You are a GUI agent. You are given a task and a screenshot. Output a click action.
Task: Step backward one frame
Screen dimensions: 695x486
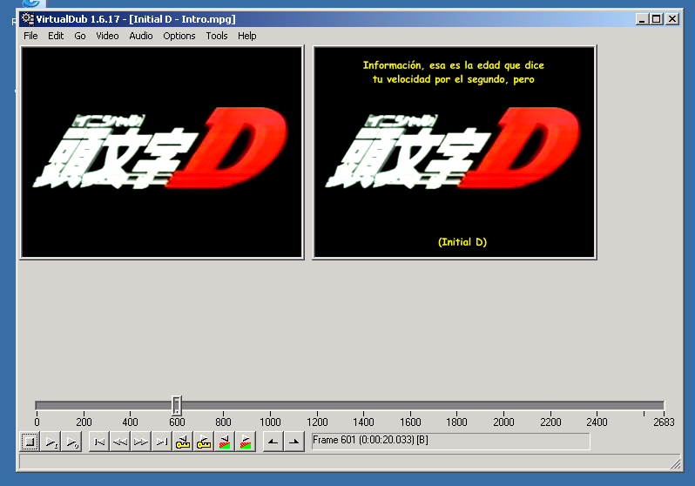(120, 442)
